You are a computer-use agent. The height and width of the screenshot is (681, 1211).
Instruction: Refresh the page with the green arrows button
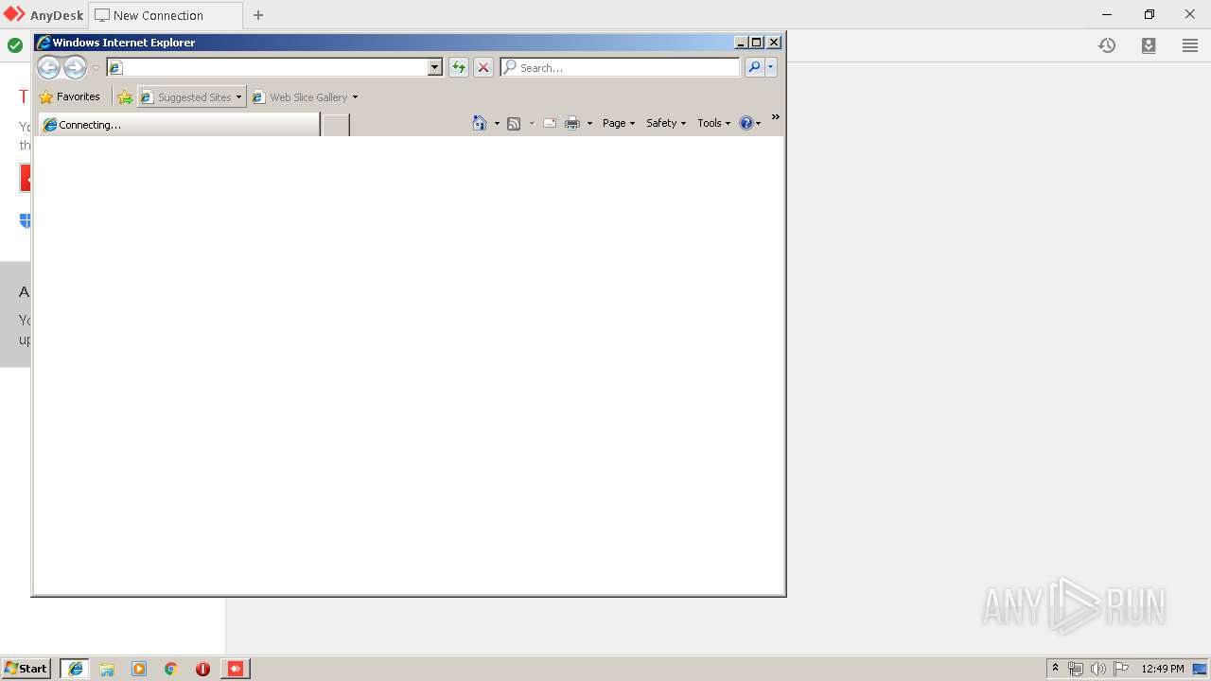tap(459, 67)
